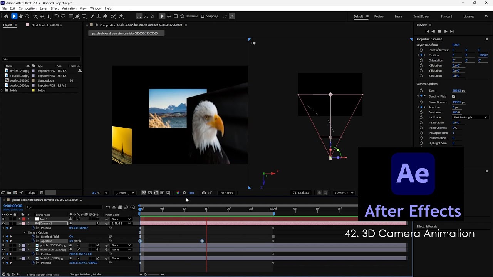Toggle stopwatch for X Rotation property
493x277 pixels.
point(421,65)
